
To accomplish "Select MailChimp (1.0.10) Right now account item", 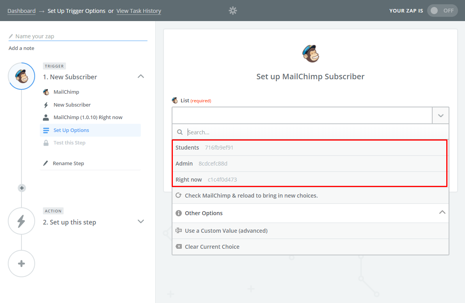I will 90,118.
